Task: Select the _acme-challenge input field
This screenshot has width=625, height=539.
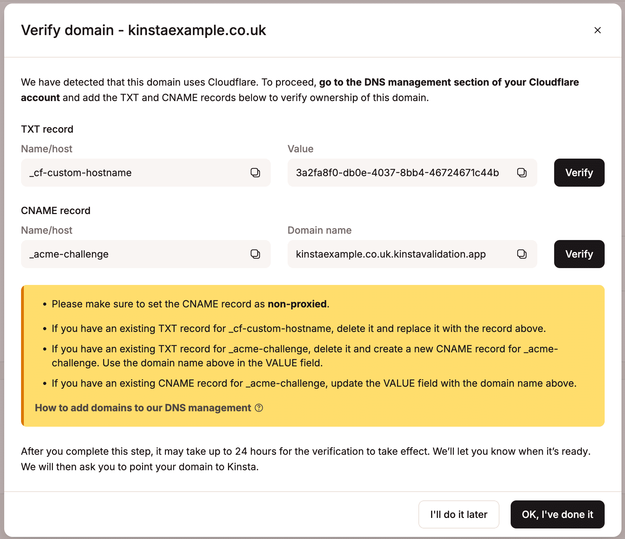Action: pyautogui.click(x=123, y=254)
